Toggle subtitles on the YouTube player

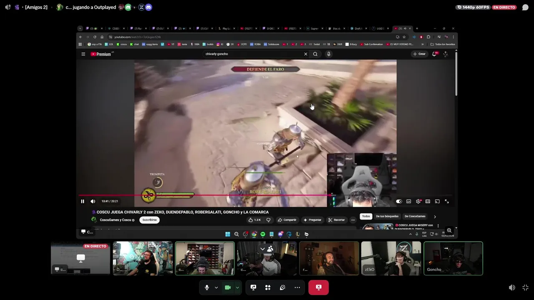pyautogui.click(x=408, y=201)
